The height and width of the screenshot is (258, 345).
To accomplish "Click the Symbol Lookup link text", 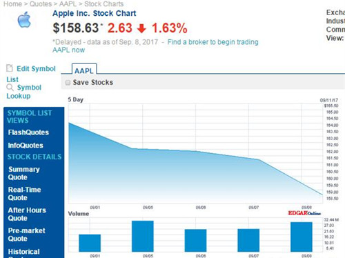I will click(24, 92).
